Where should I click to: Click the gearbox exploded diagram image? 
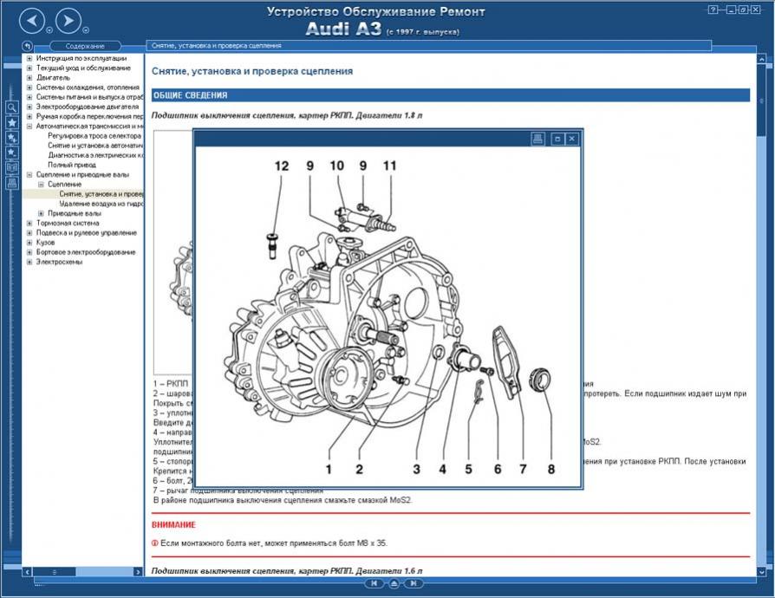[x=388, y=316]
